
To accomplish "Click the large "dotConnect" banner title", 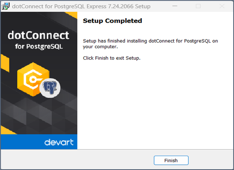I will (38, 35).
